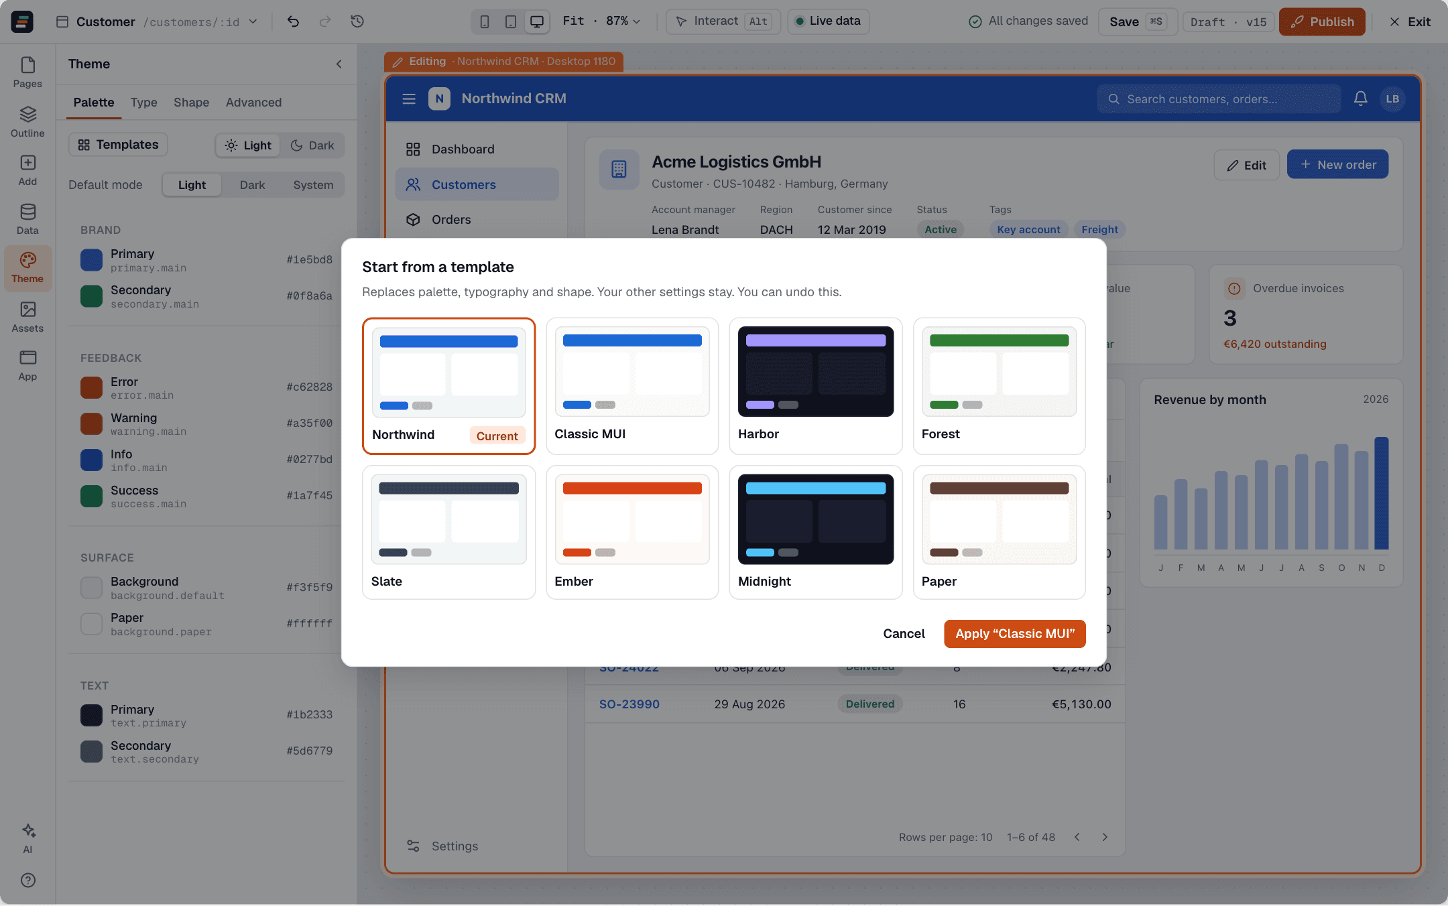Click the help question mark icon

point(27,881)
